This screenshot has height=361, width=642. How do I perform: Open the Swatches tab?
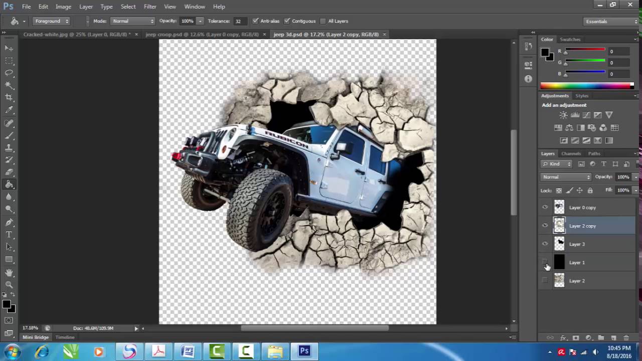[570, 39]
